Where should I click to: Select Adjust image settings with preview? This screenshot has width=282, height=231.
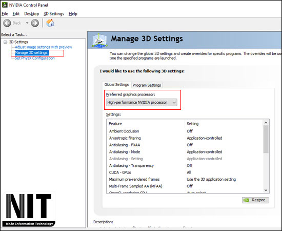[44, 47]
